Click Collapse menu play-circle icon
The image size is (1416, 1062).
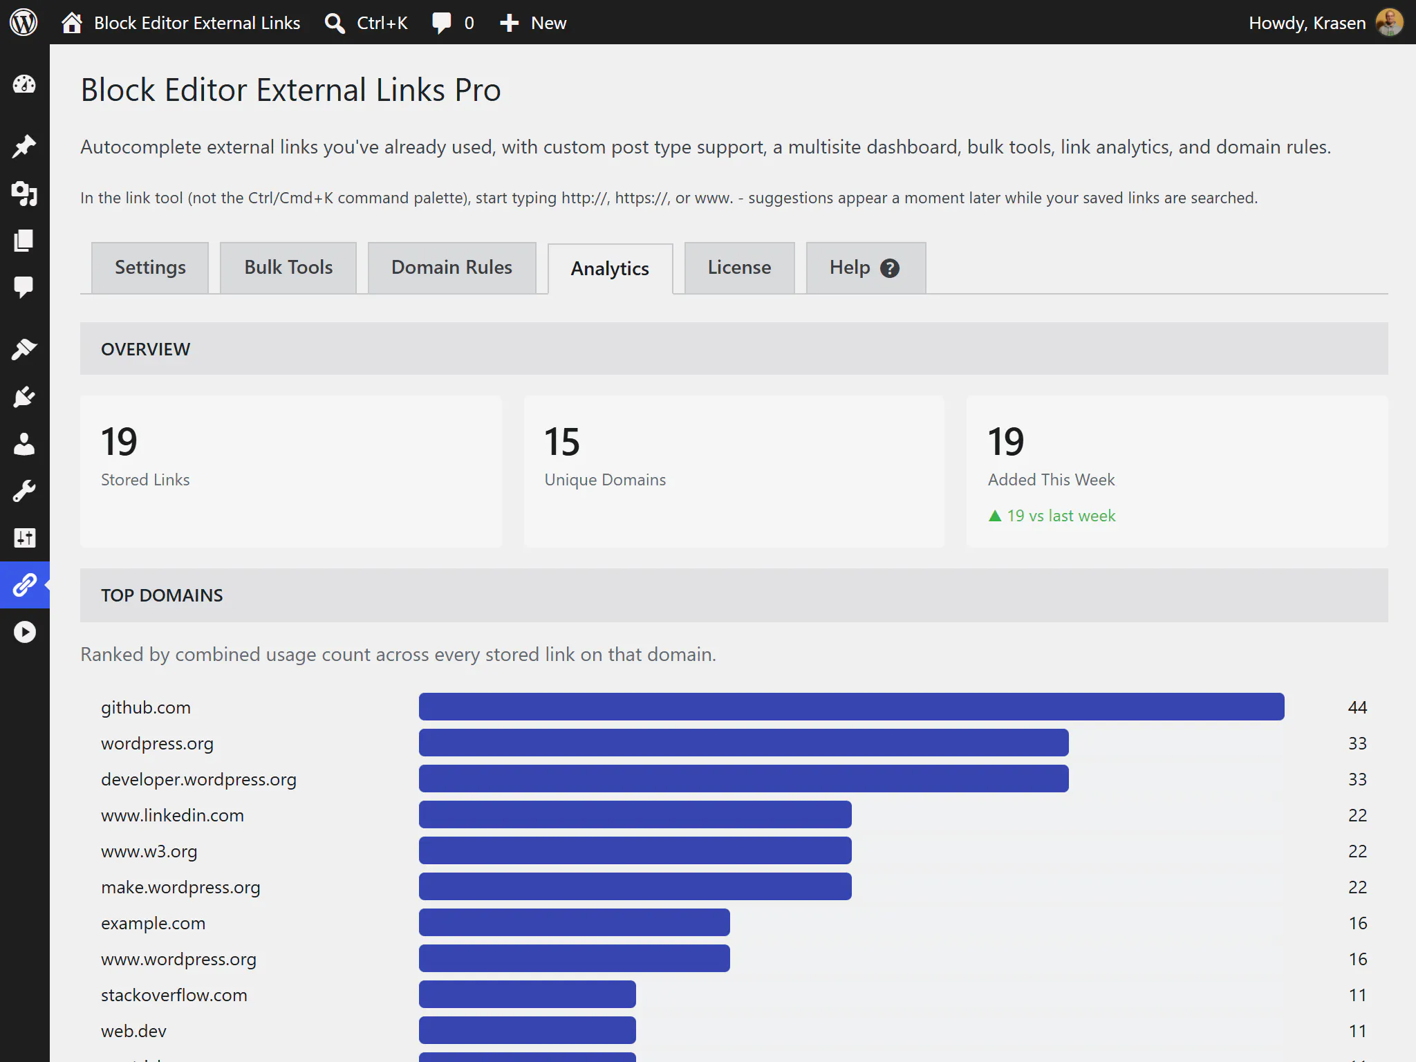[24, 632]
